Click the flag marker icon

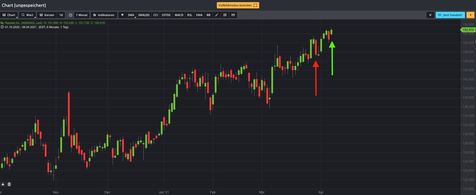point(122,15)
